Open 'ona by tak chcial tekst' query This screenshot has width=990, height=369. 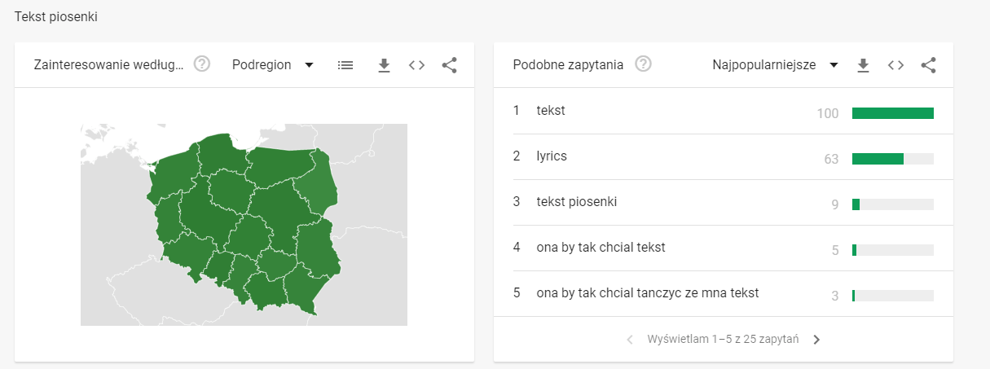pos(601,248)
